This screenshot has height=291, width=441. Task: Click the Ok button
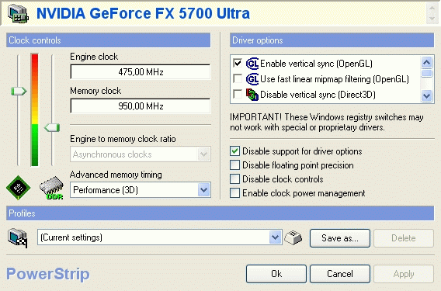pyautogui.click(x=276, y=274)
